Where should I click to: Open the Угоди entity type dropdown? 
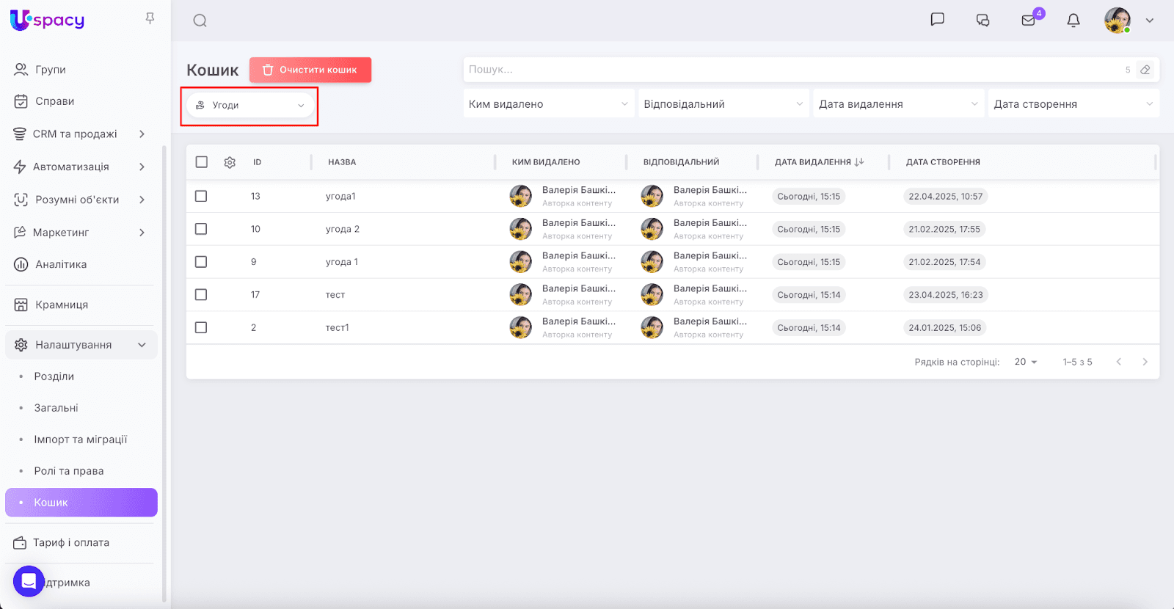(x=249, y=106)
